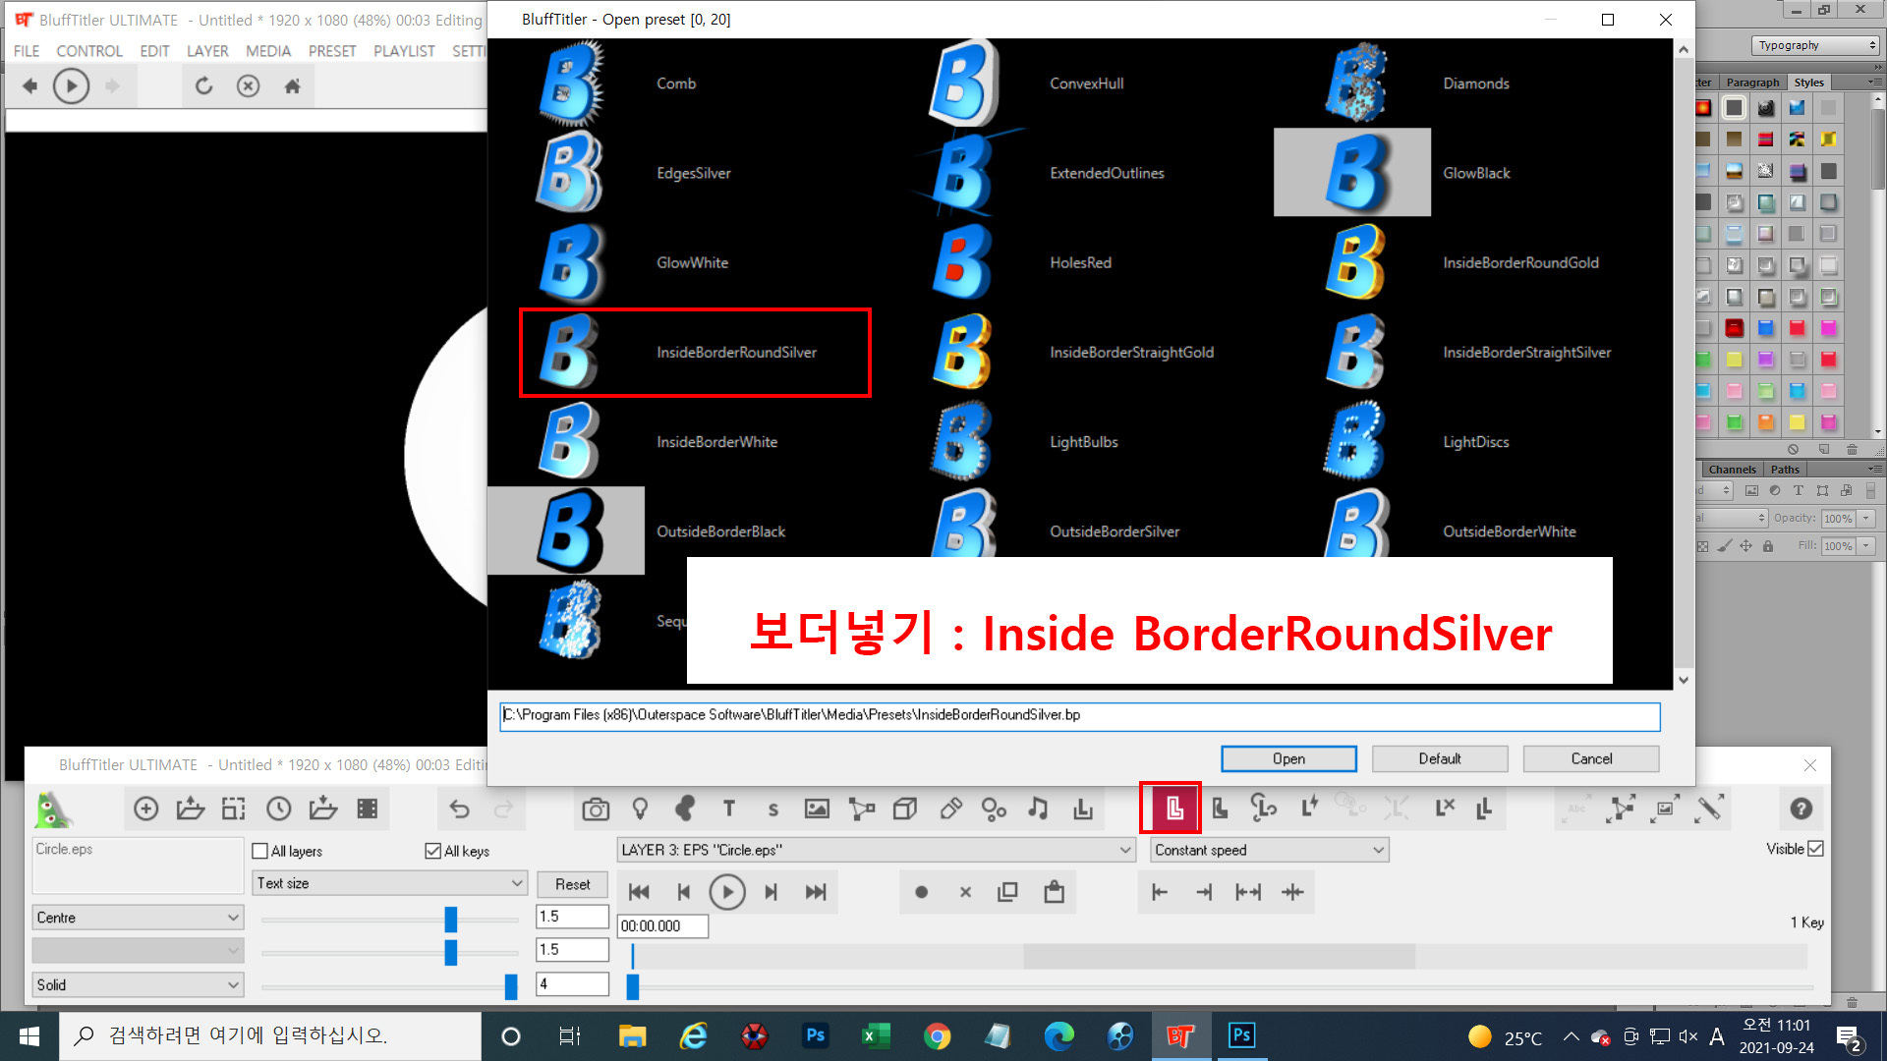This screenshot has height=1061, width=1887.
Task: Expand the Constant speed dropdown
Action: [1269, 850]
